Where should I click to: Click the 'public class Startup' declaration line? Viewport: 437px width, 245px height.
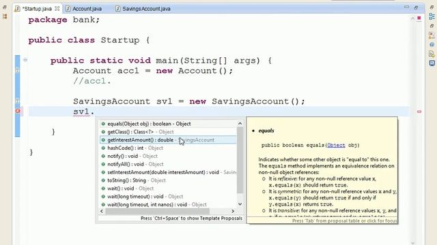(89, 40)
